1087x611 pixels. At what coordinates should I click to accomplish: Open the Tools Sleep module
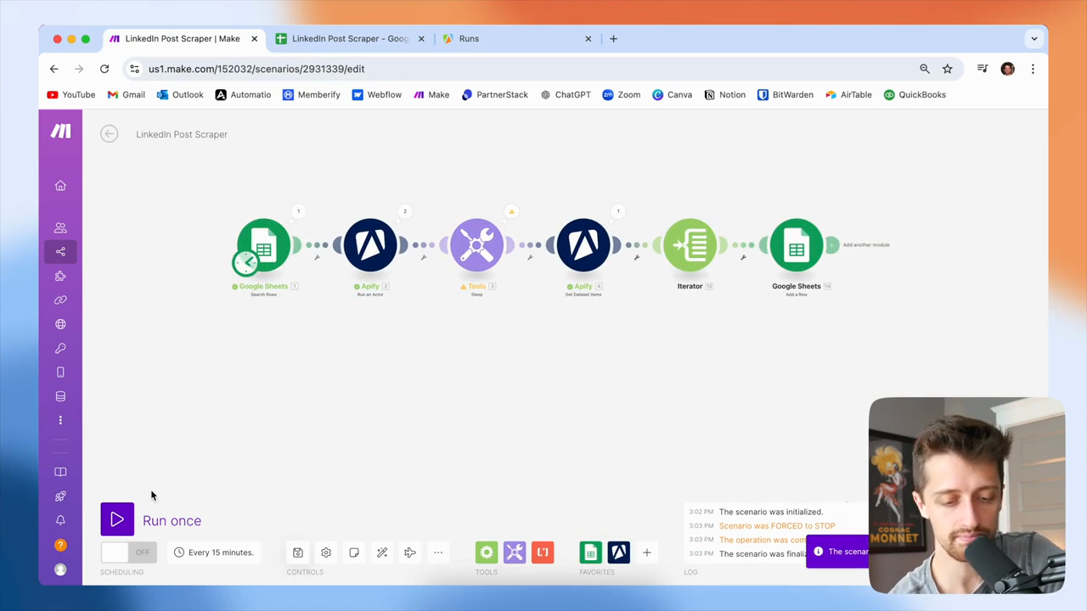tap(476, 245)
